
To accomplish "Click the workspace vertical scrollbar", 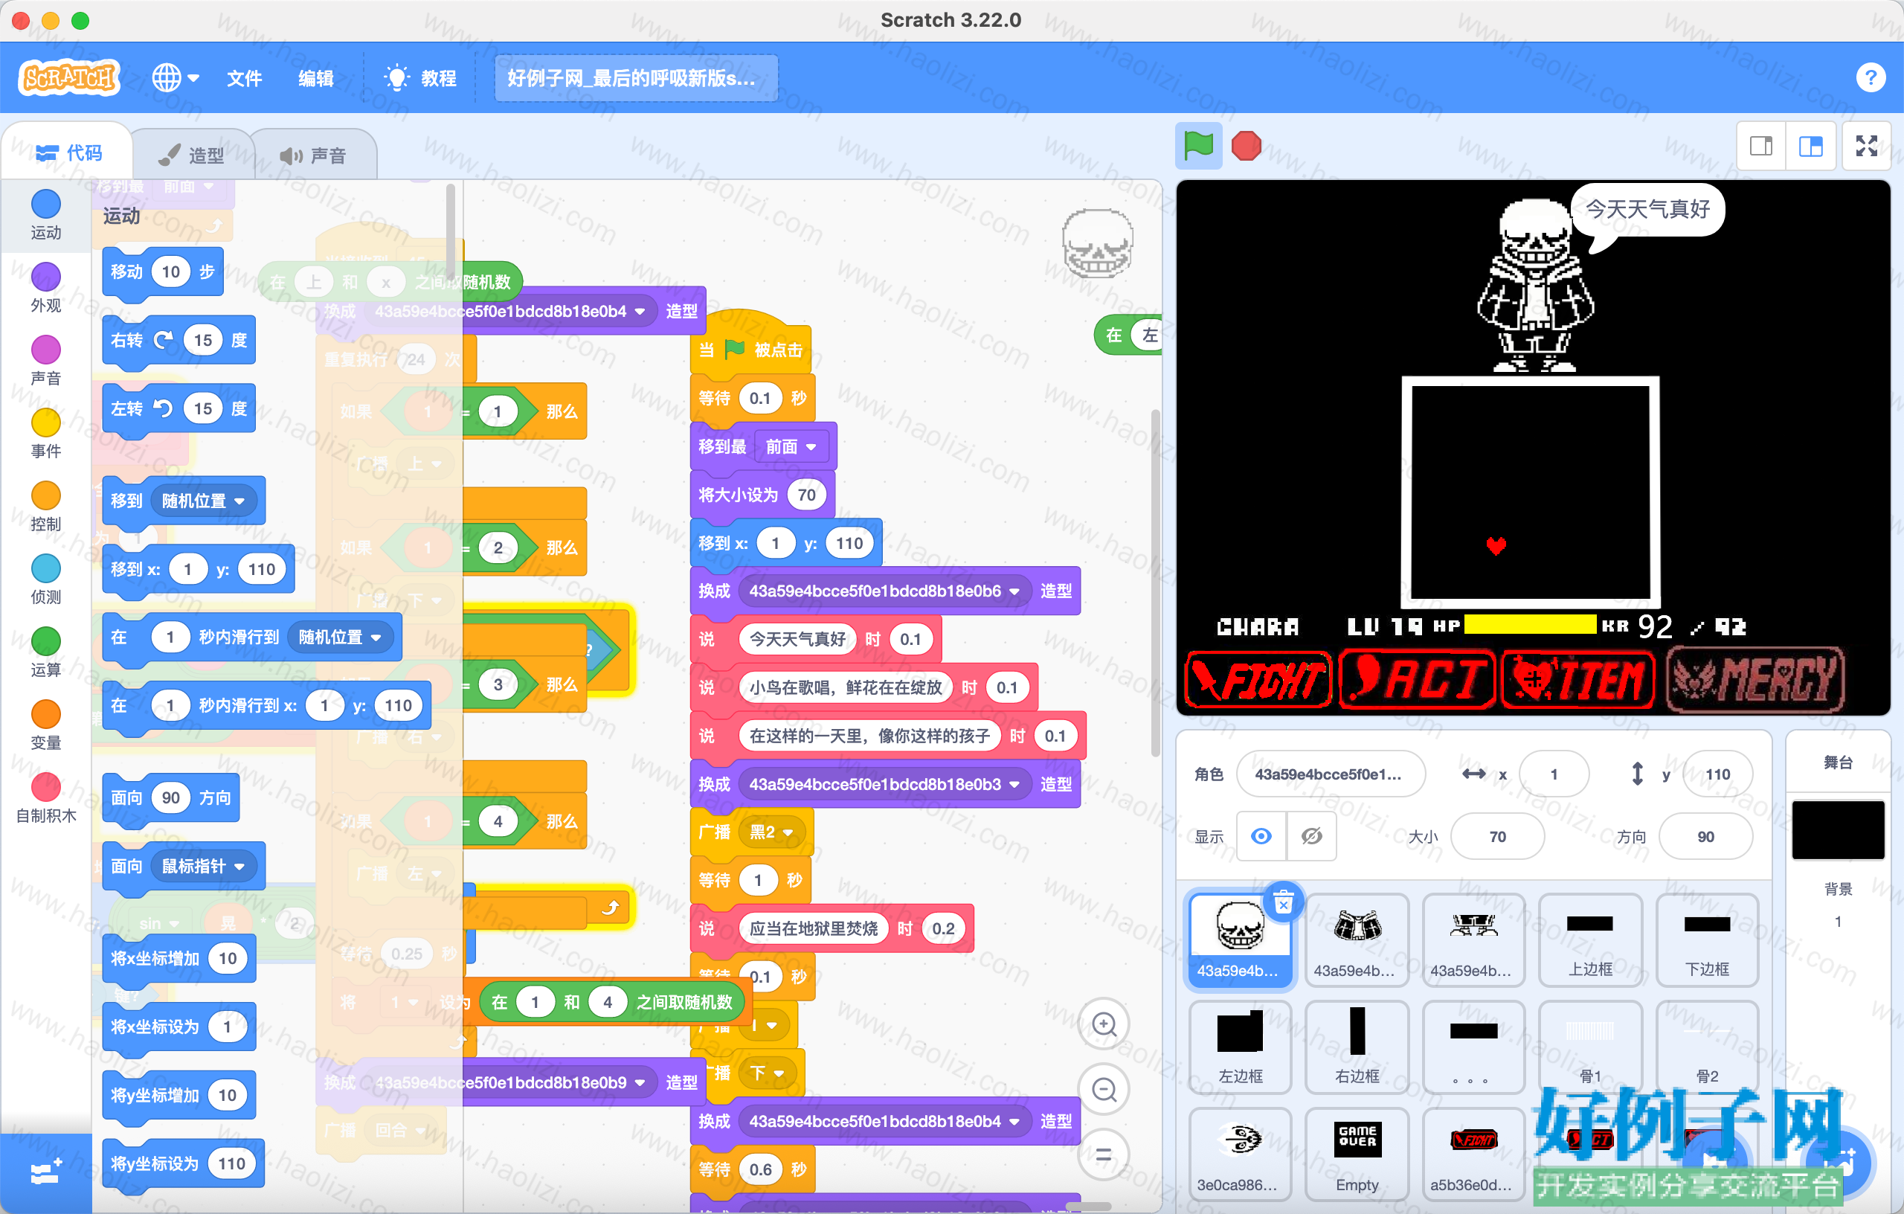I will click(1155, 584).
